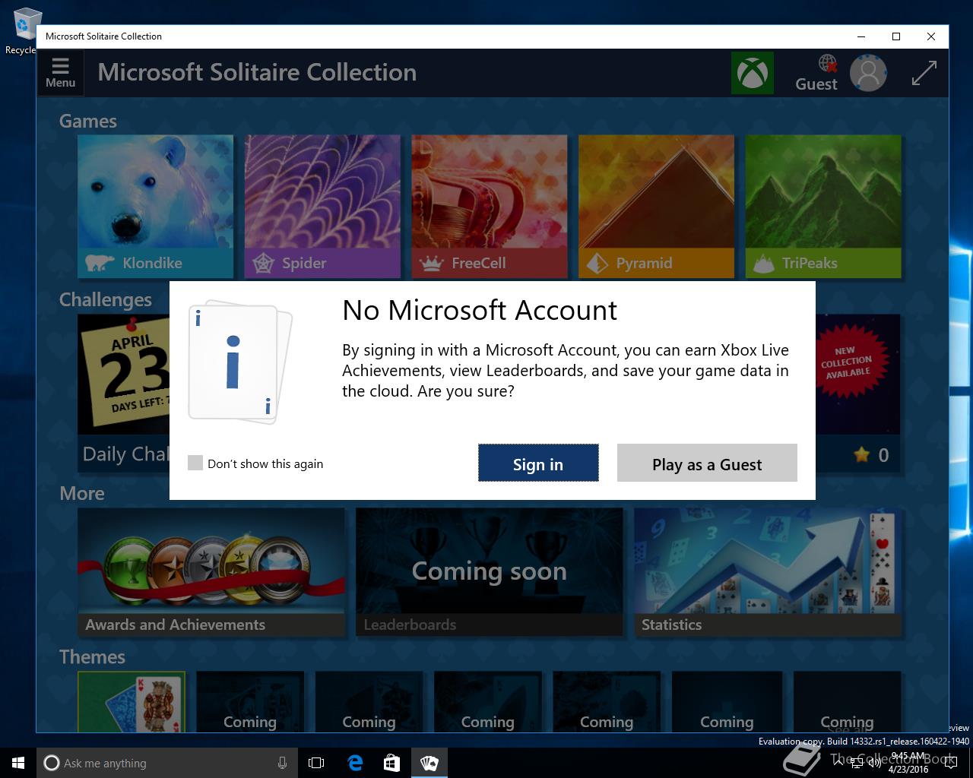Image resolution: width=973 pixels, height=778 pixels.
Task: Open the Spider game tile
Action: pos(322,207)
